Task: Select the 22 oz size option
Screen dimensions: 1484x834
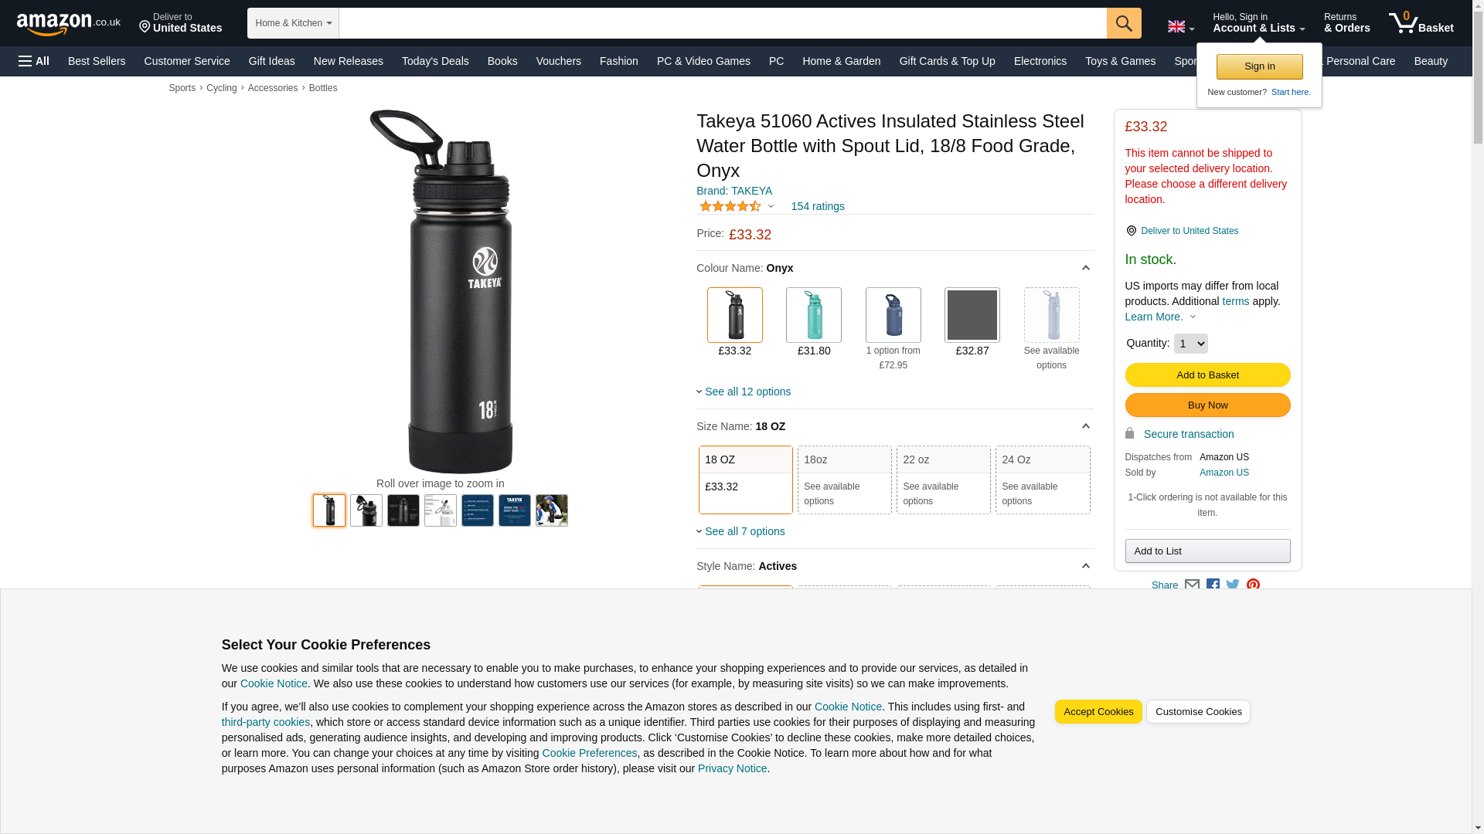Action: pos(943,480)
